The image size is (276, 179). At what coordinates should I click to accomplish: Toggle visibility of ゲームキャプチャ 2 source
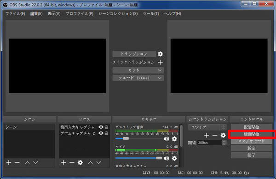[101, 133]
